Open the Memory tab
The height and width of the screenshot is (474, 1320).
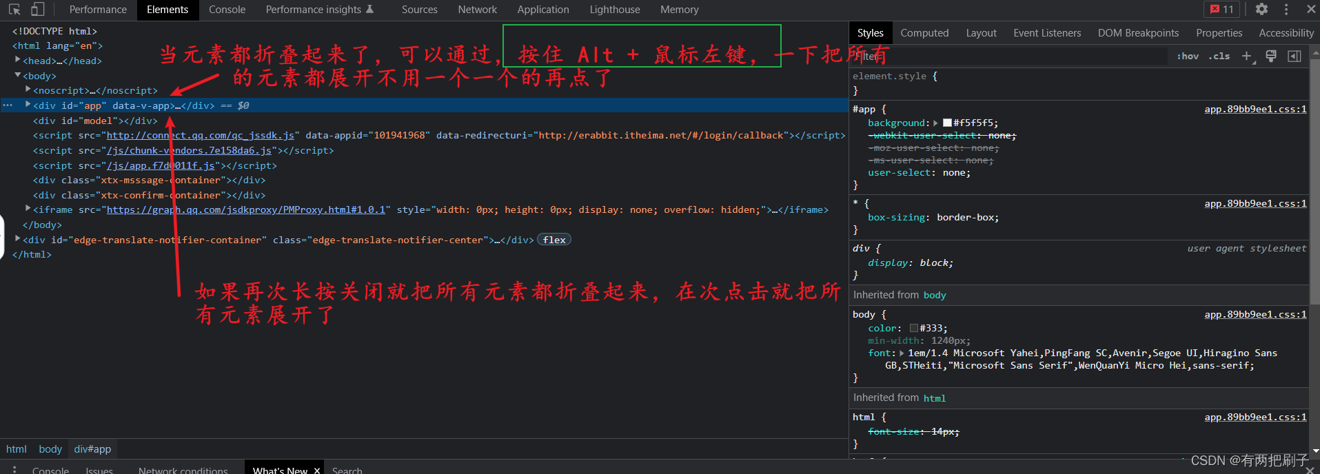[680, 10]
